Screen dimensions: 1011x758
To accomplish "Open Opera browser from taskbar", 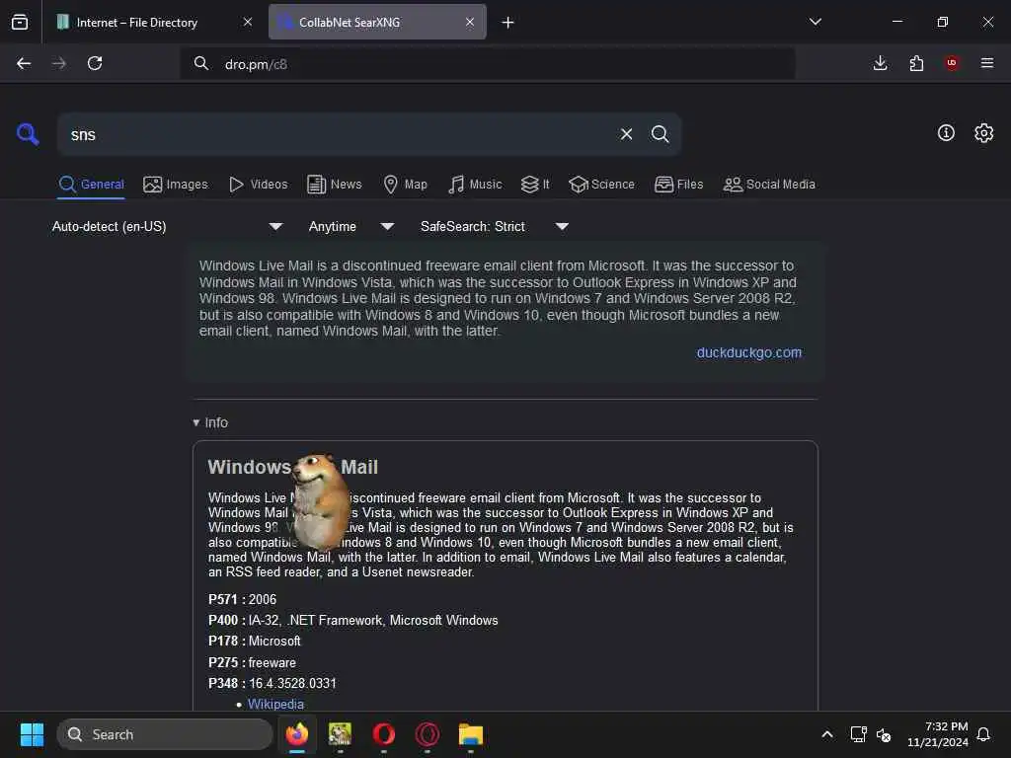I will click(x=384, y=734).
